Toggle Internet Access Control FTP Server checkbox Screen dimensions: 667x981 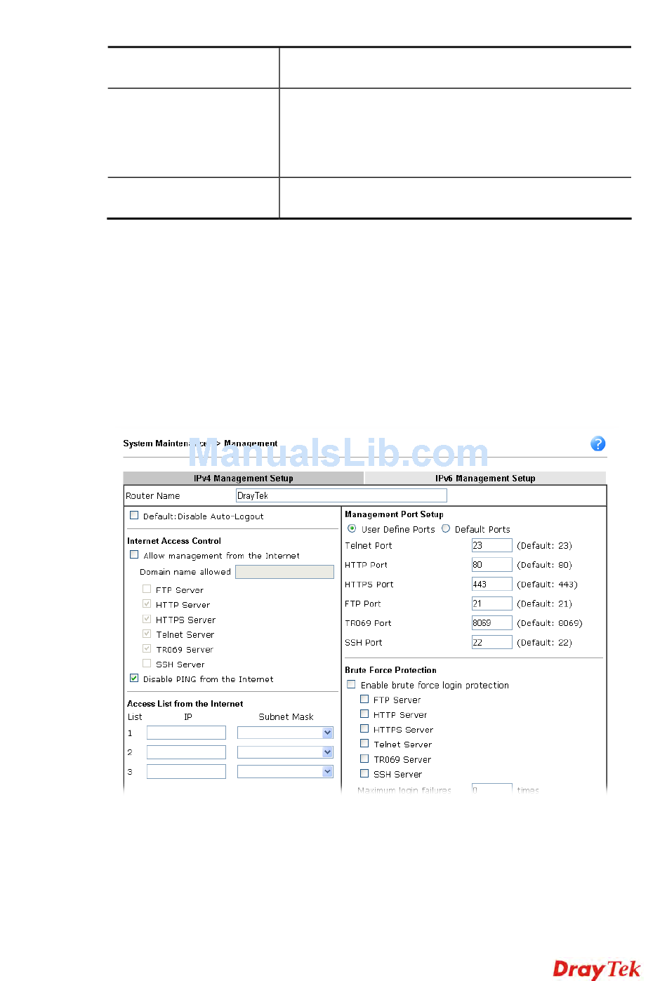tap(147, 589)
